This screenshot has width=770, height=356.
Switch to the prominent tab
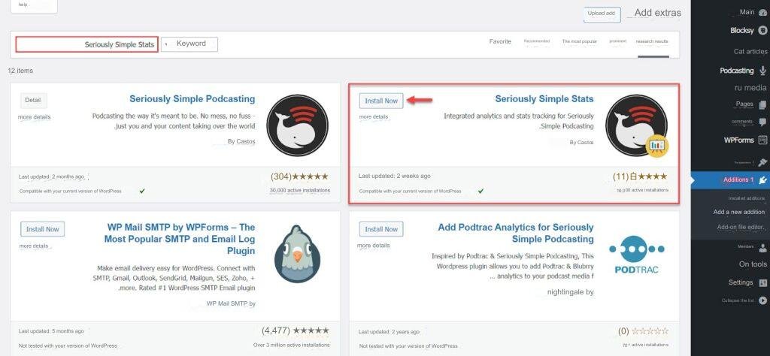point(617,41)
